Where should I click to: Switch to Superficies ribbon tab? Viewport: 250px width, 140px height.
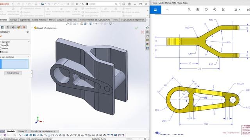[x=25, y=20]
